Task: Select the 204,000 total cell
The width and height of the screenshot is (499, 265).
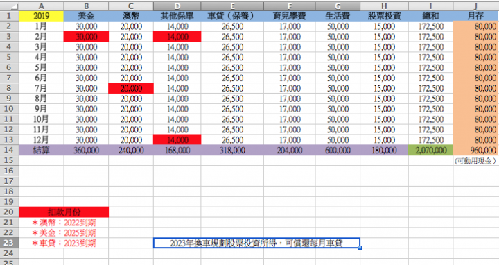Action: tap(290, 151)
